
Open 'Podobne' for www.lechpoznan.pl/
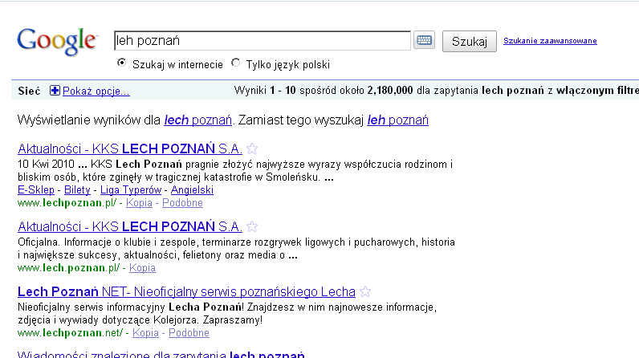click(x=182, y=202)
